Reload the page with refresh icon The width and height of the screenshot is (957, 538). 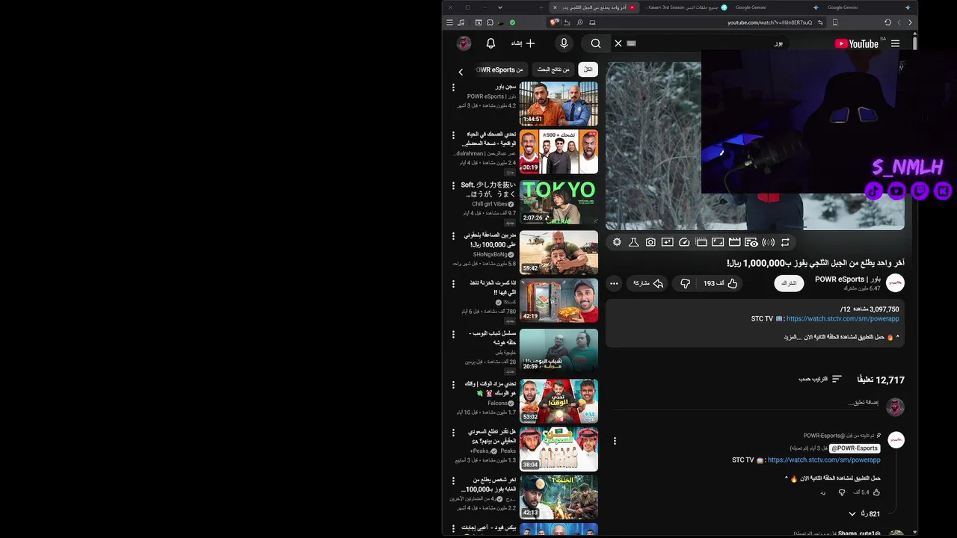pos(887,22)
